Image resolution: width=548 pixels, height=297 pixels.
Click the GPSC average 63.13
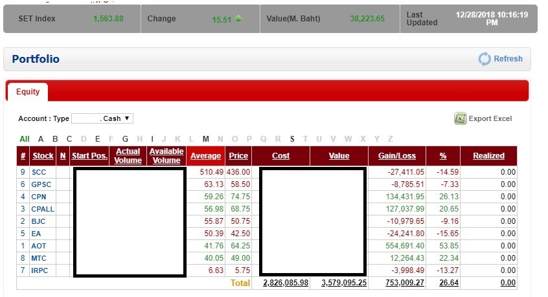(214, 184)
